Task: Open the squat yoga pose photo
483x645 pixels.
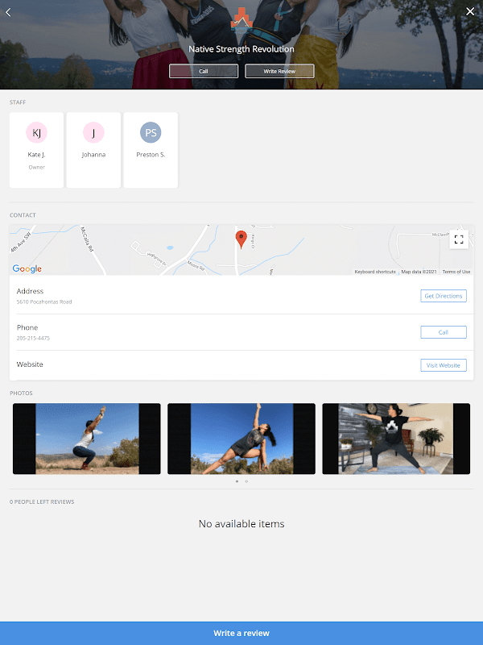Action: pos(87,439)
